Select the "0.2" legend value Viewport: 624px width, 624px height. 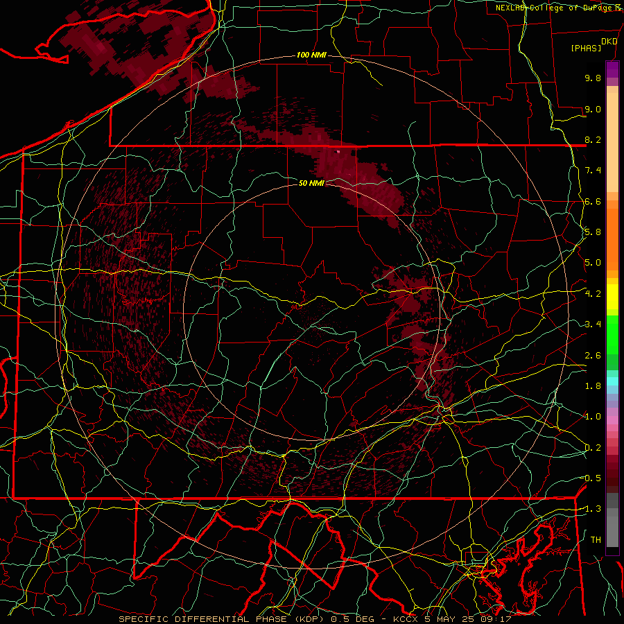point(593,448)
